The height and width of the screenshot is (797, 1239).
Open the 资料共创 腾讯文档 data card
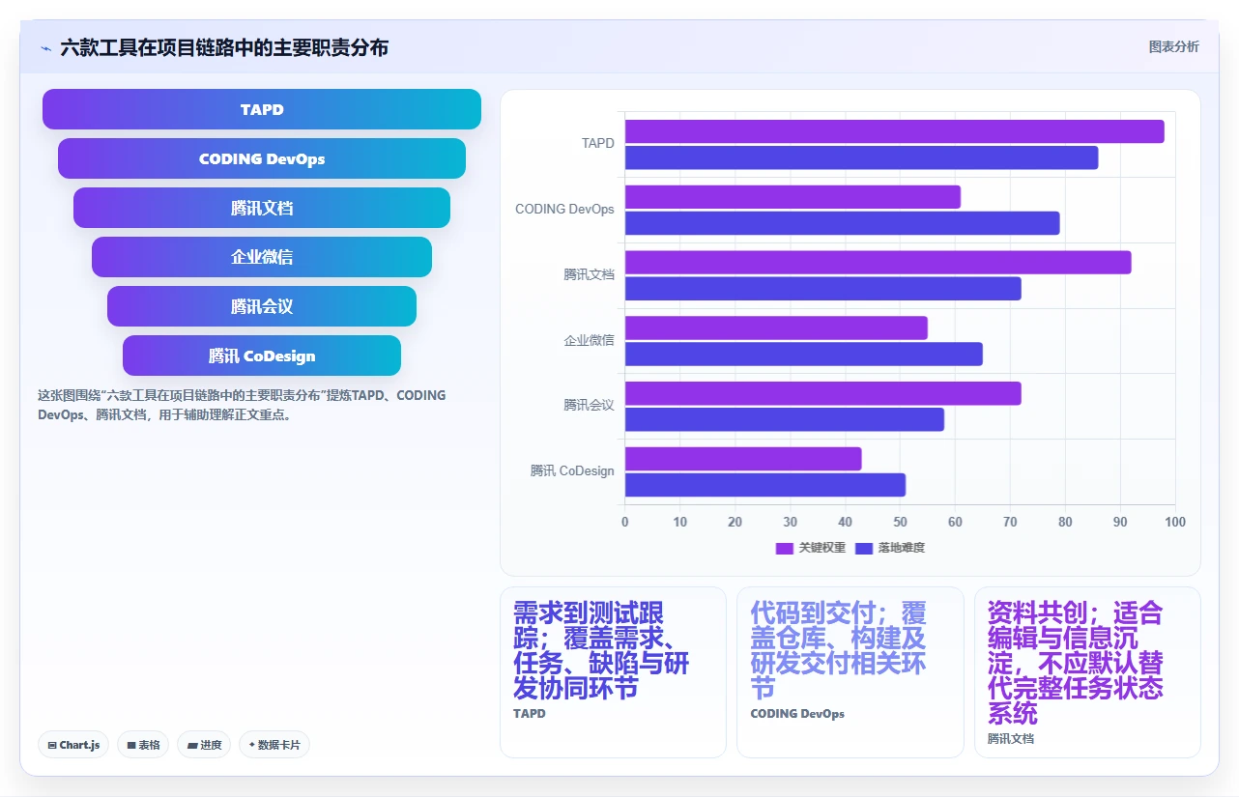1087,672
